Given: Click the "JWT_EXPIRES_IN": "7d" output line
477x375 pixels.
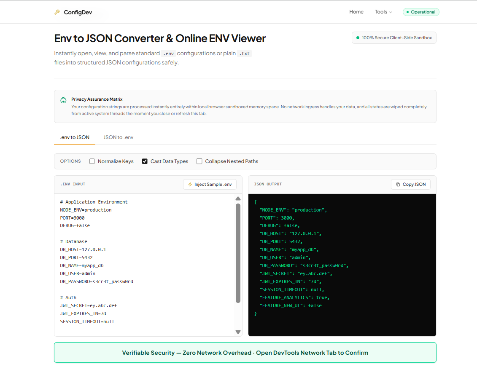Looking at the screenshot, I should click(x=291, y=282).
